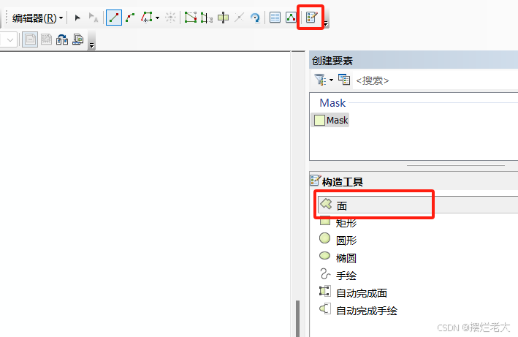The height and width of the screenshot is (337, 518).
Task: Select the End Point Arc Segment tool
Action: (x=130, y=18)
